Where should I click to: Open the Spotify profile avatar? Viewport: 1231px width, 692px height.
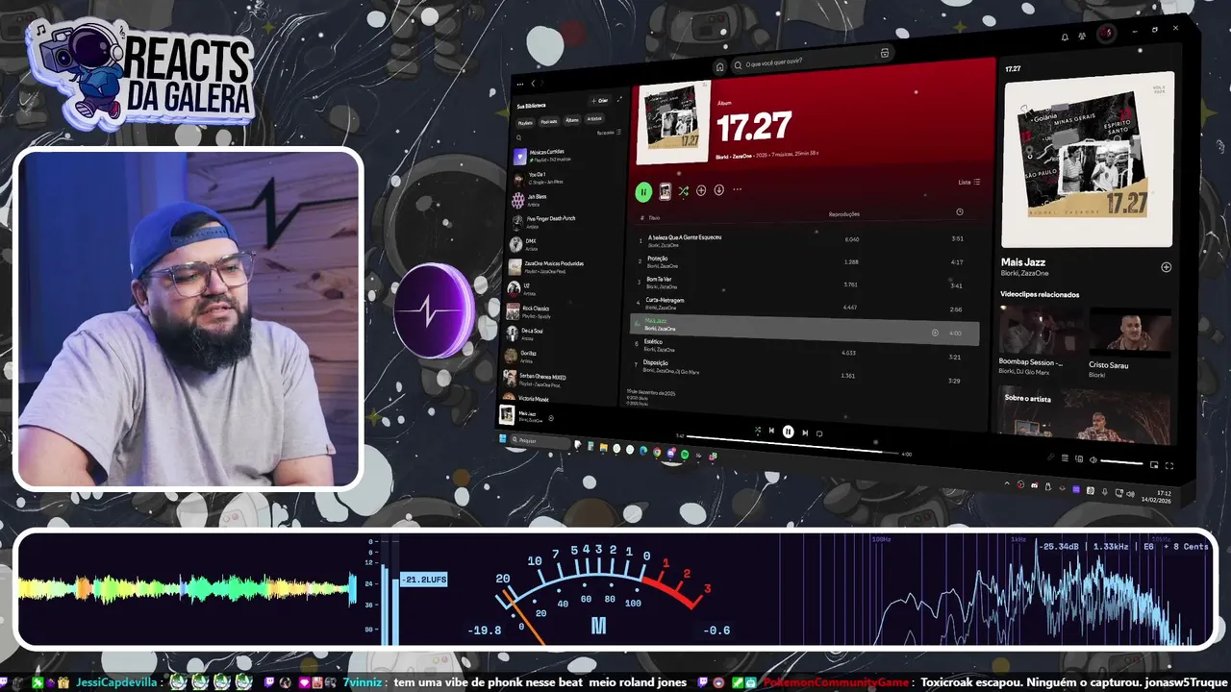(x=1106, y=34)
